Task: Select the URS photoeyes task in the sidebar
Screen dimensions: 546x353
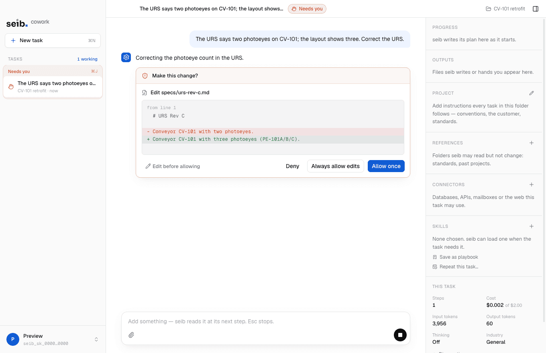Action: tap(53, 87)
